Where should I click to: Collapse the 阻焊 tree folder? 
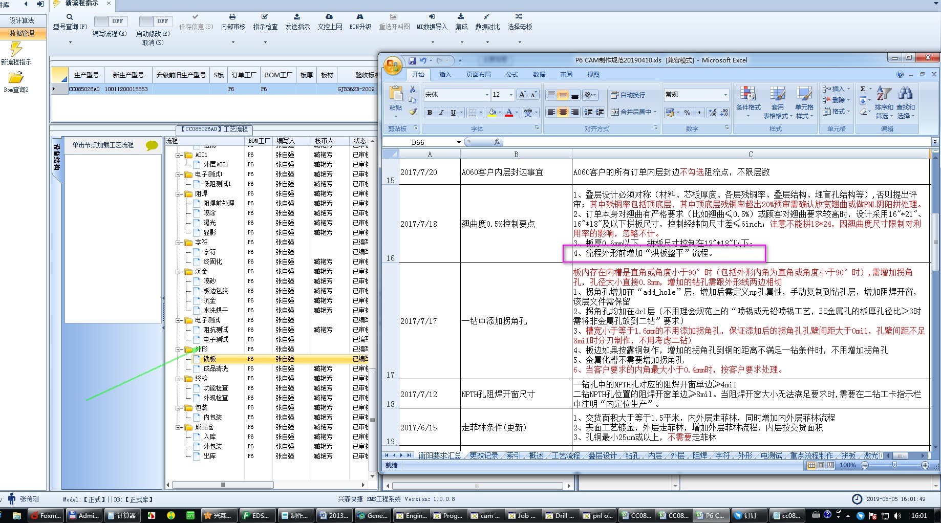pyautogui.click(x=178, y=194)
